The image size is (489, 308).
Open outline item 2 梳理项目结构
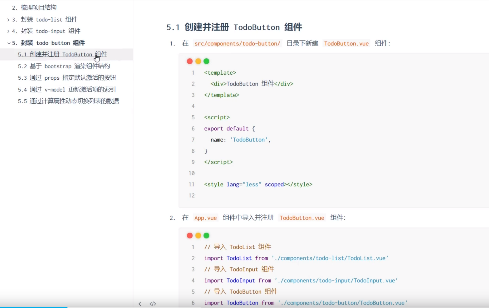point(34,7)
